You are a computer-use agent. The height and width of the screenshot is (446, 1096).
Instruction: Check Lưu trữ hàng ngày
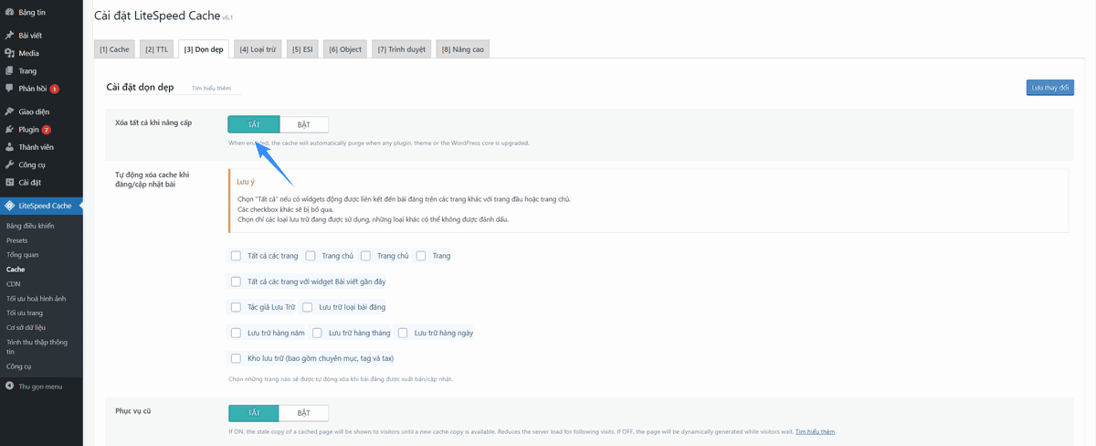403,333
